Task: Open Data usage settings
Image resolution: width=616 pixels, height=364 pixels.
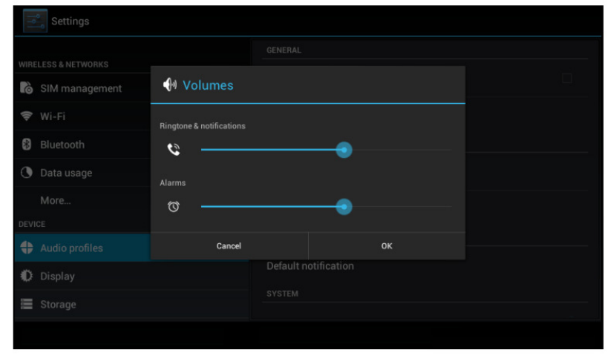Action: coord(82,173)
